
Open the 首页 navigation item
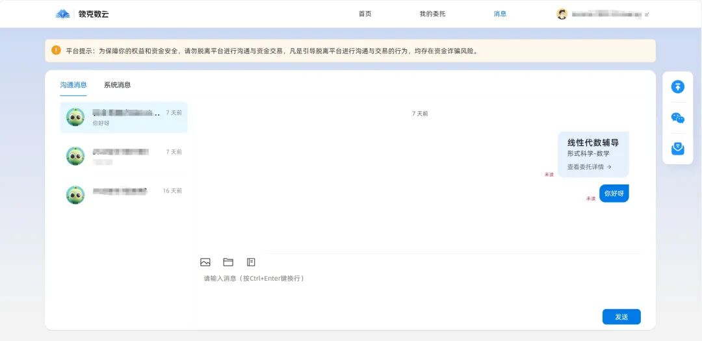point(365,14)
